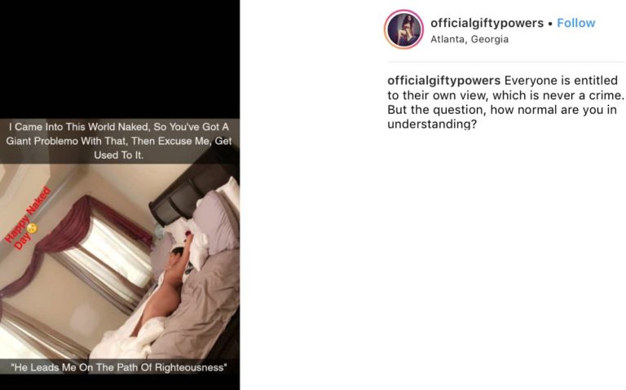Click the black area above the photo
This screenshot has height=390, width=626.
click(x=120, y=59)
